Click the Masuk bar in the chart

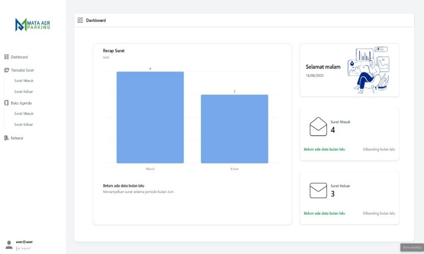tap(150, 117)
